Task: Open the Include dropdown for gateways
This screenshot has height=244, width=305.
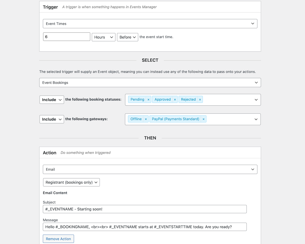Action: (x=52, y=119)
